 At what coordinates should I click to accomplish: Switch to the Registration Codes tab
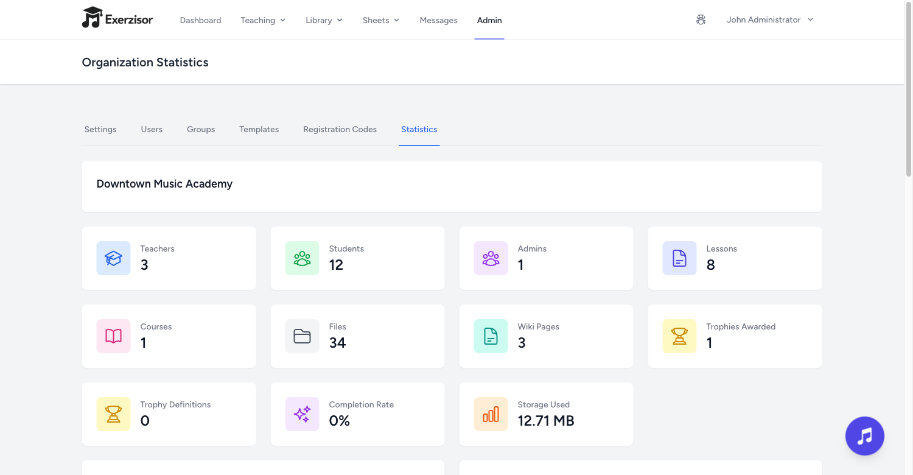(340, 129)
